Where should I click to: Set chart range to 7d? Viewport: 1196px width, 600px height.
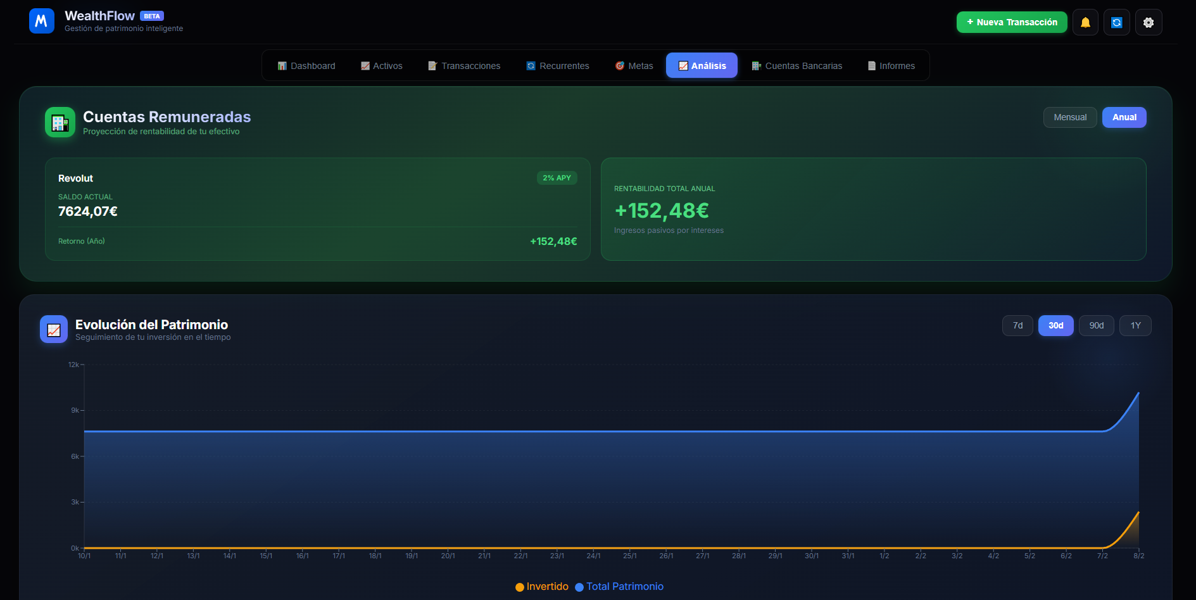1017,325
